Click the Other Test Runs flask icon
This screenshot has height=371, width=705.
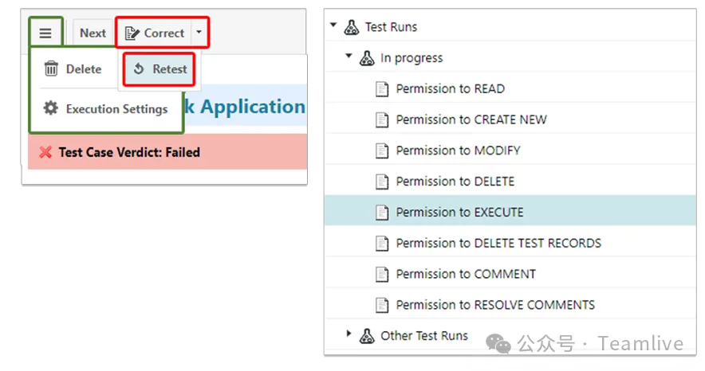pyautogui.click(x=367, y=335)
